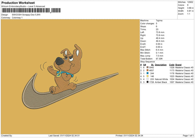Select design name SWOOSH Scrappy-Doo 5,8IN
Image resolution: width=195 pixels, height=138 pixels.
pyautogui.click(x=26, y=15)
